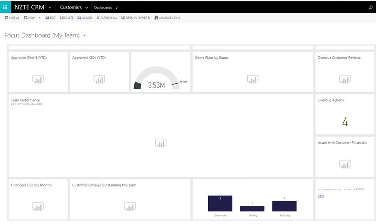This screenshot has height=224, width=376.
Task: Click the ADVANCED FIND label
Action: 170,18
